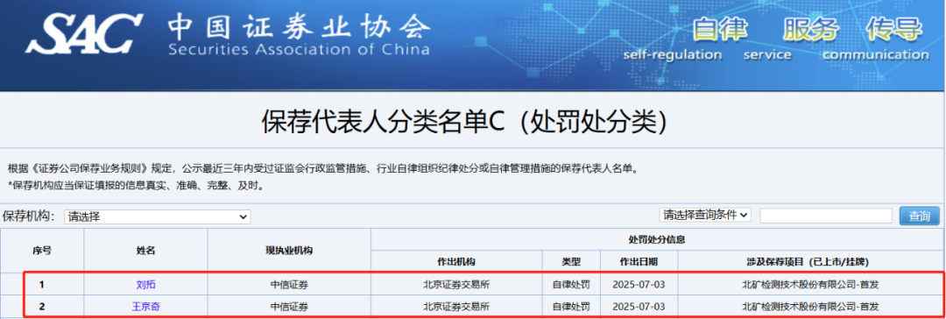Click the SAC logo in the header
This screenshot has height=319, width=946.
pyautogui.click(x=83, y=34)
